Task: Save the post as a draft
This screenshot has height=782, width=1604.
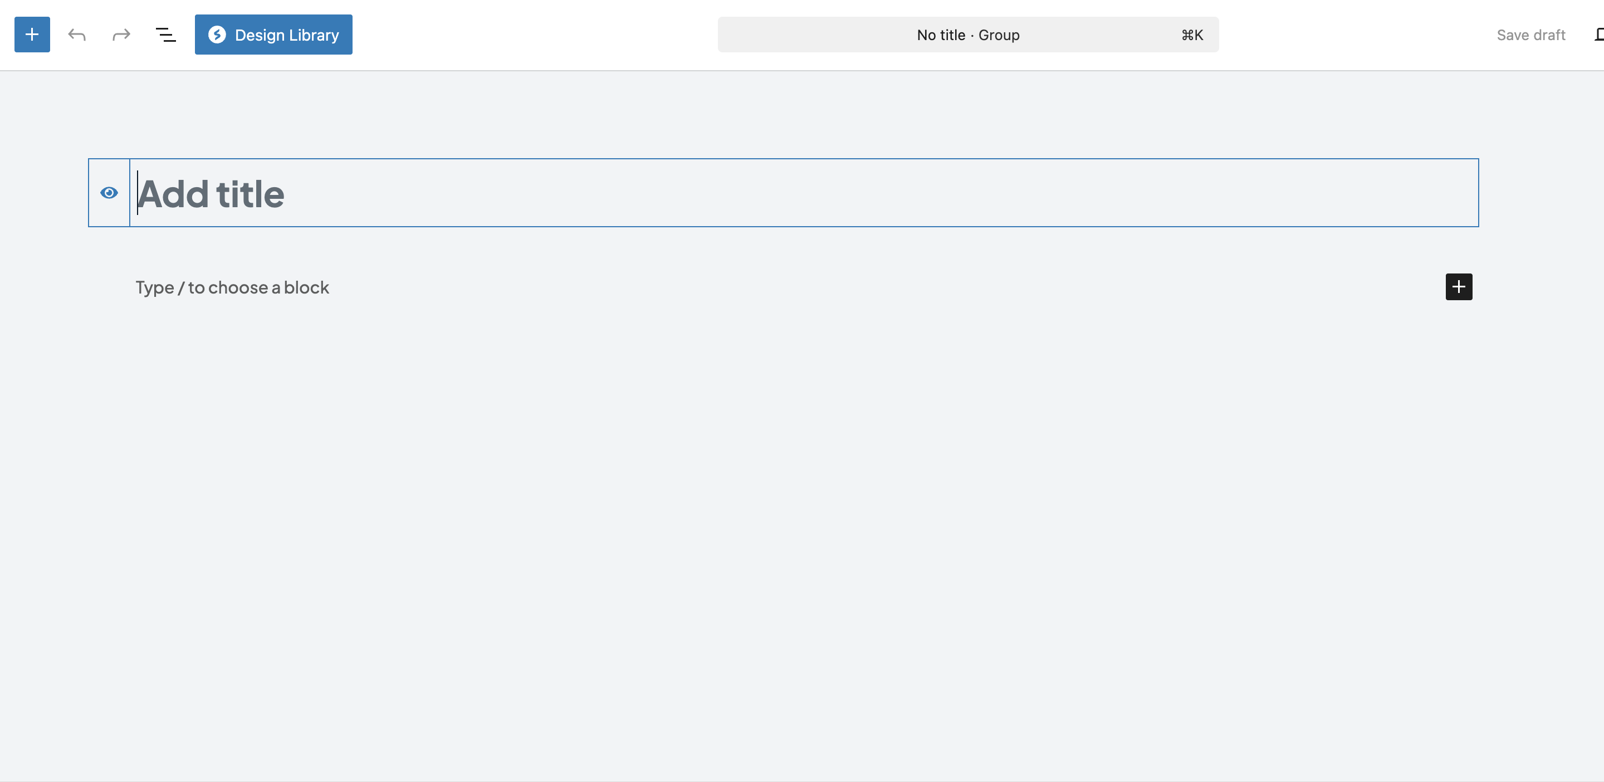Action: click(1531, 34)
